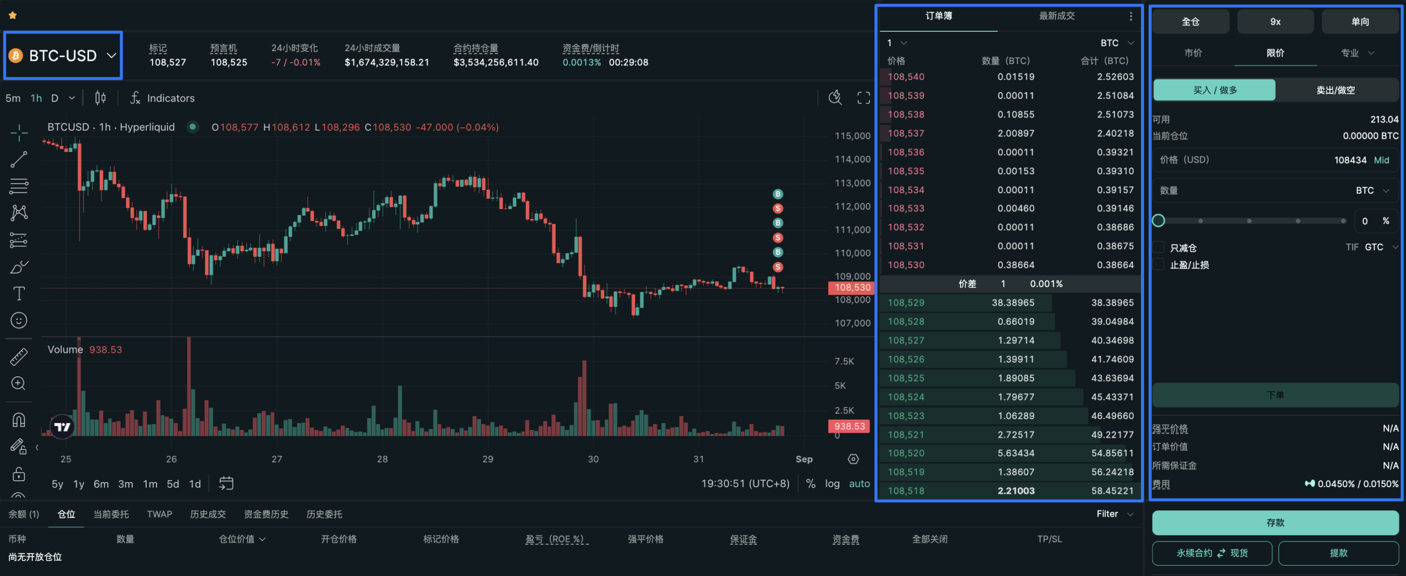Select the text annotation tool
The width and height of the screenshot is (1406, 576).
tap(19, 293)
